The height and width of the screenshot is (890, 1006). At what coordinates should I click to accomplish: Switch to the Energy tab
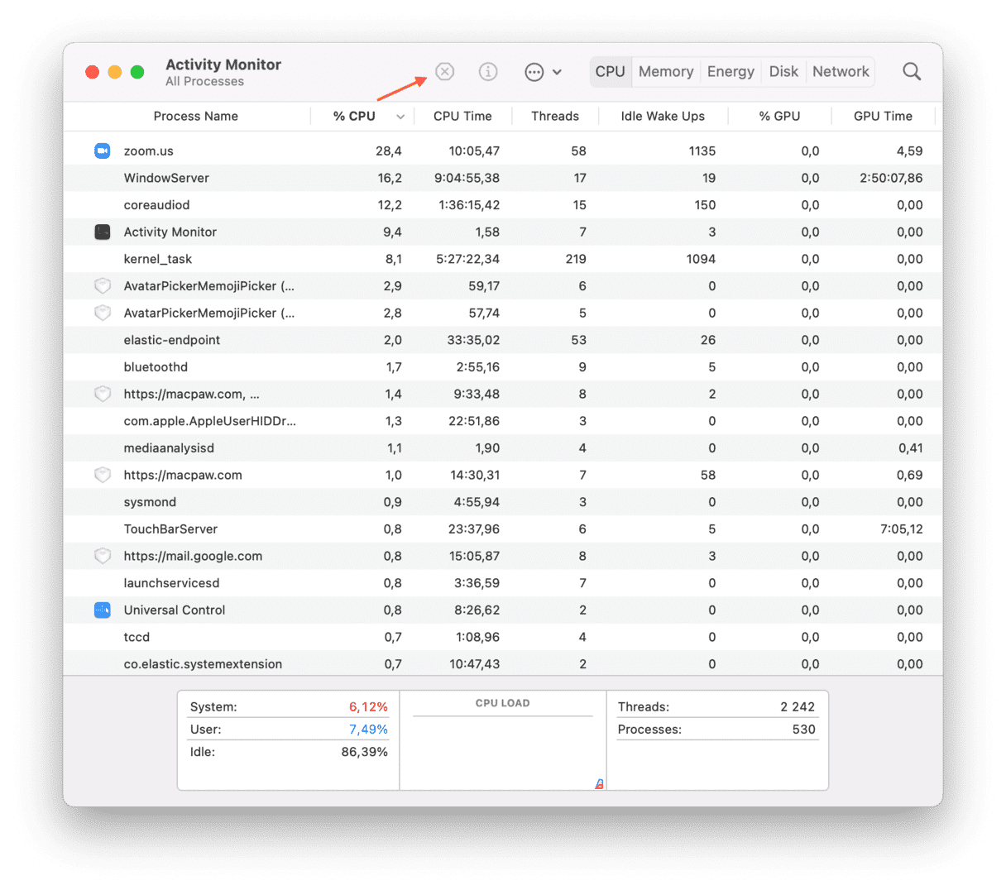click(731, 72)
